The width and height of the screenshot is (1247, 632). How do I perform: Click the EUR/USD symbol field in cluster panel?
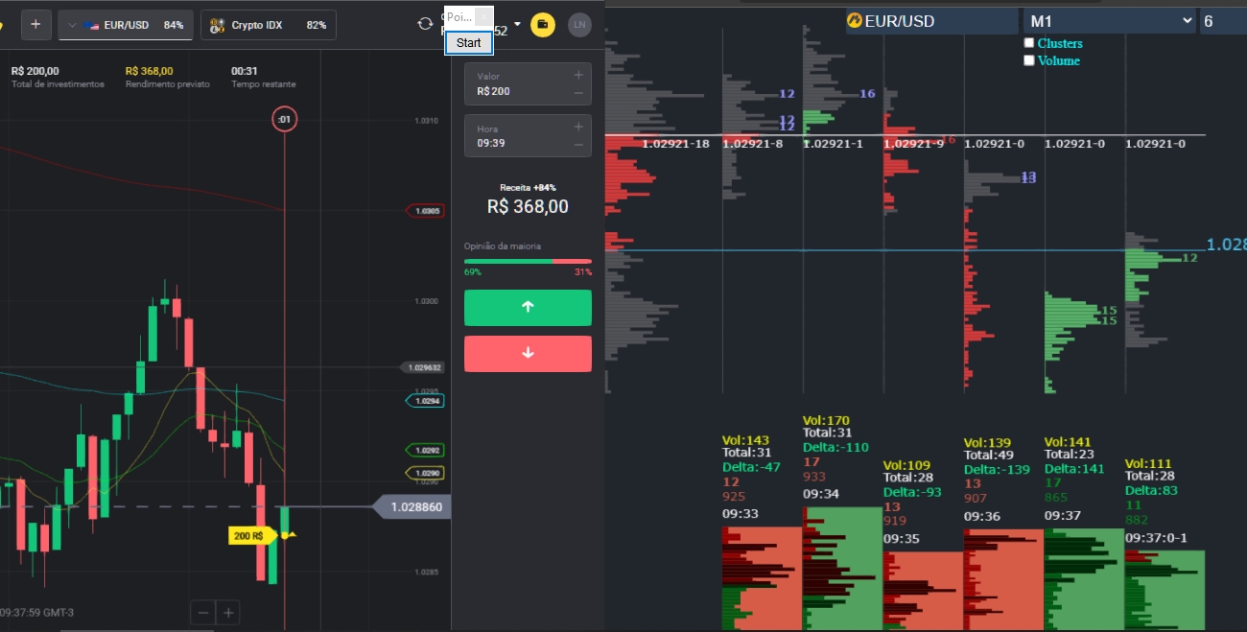(x=930, y=20)
